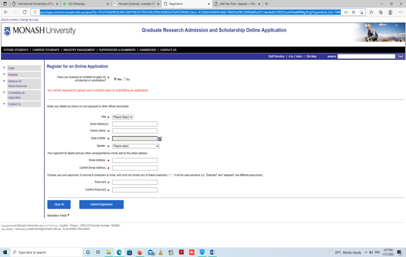
Task: Open the tab actions menu icon
Action: tap(5, 4)
